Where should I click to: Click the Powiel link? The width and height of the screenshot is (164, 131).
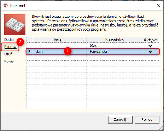coord(9,61)
